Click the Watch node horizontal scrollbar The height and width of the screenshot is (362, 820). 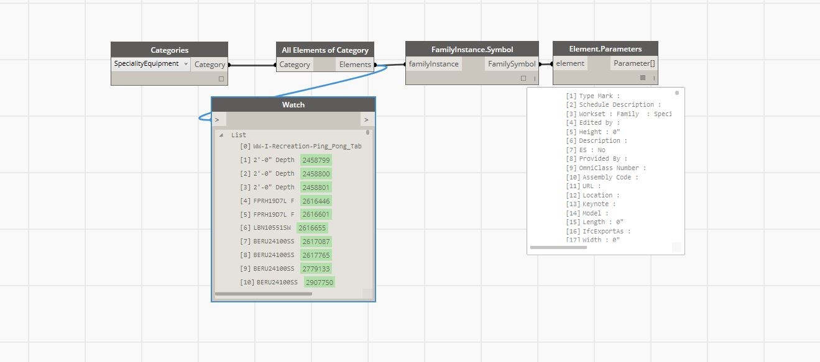tap(263, 294)
